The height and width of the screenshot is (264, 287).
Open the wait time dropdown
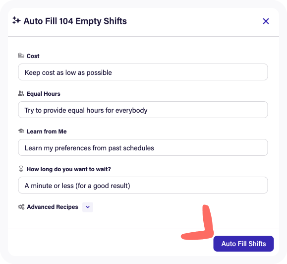click(x=143, y=185)
